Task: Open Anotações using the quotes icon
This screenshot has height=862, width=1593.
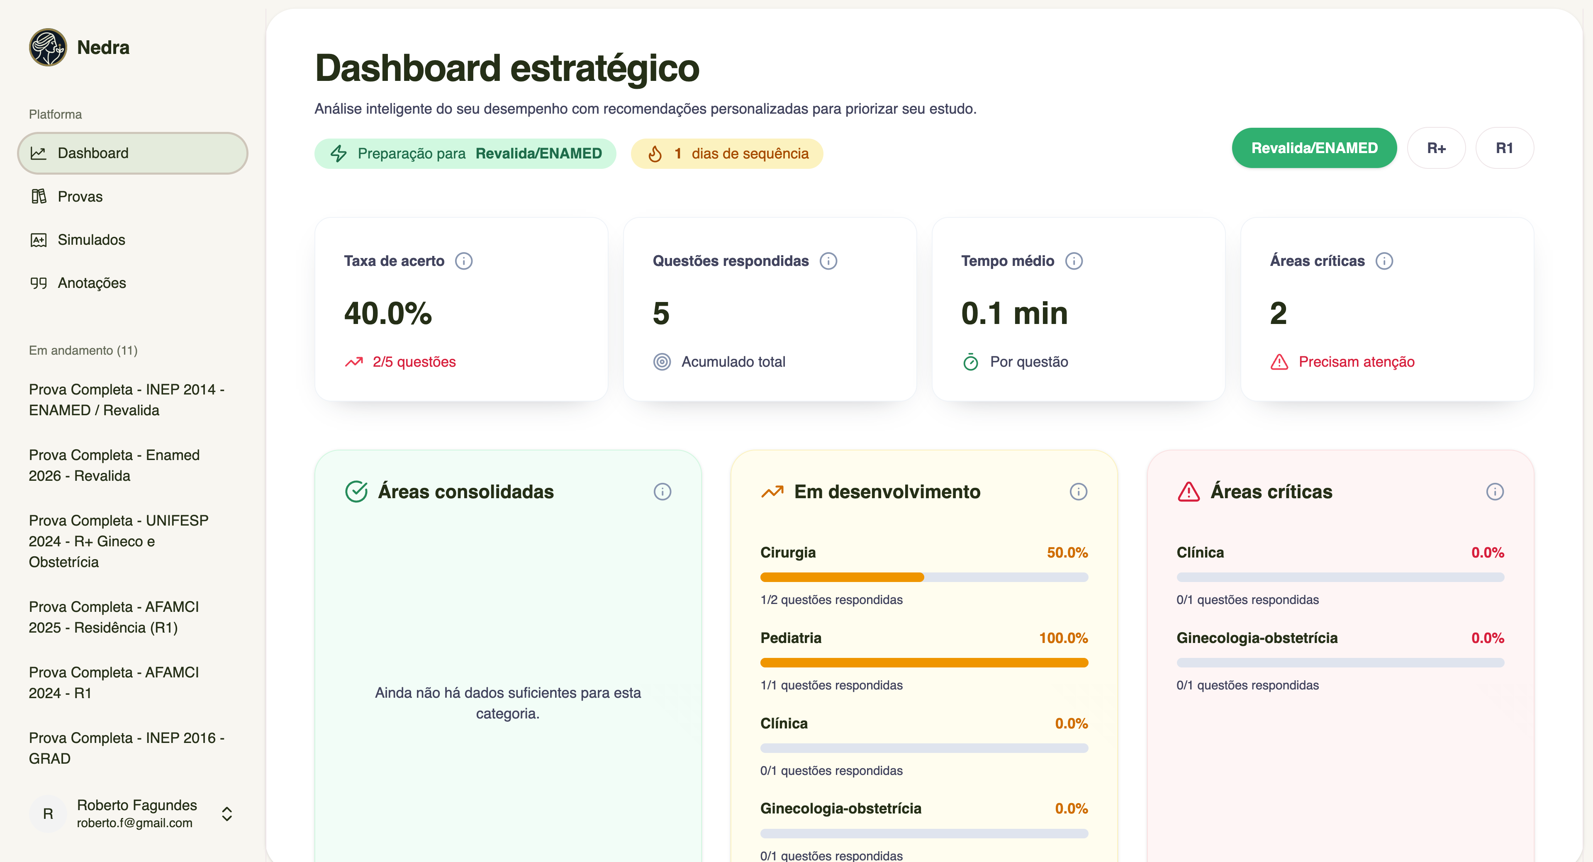Action: coord(38,282)
